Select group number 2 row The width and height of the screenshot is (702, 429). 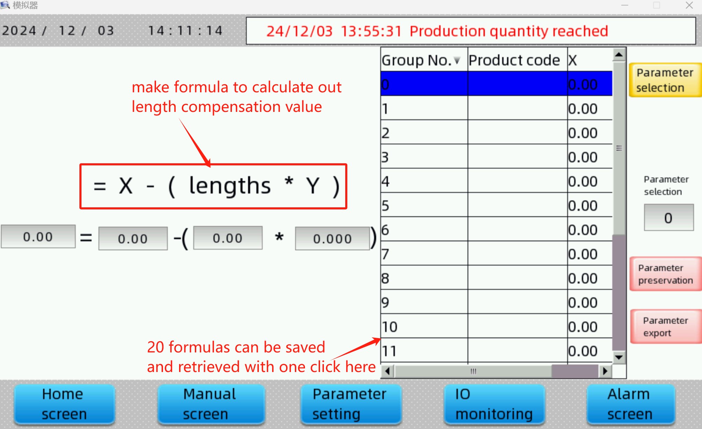tap(497, 133)
